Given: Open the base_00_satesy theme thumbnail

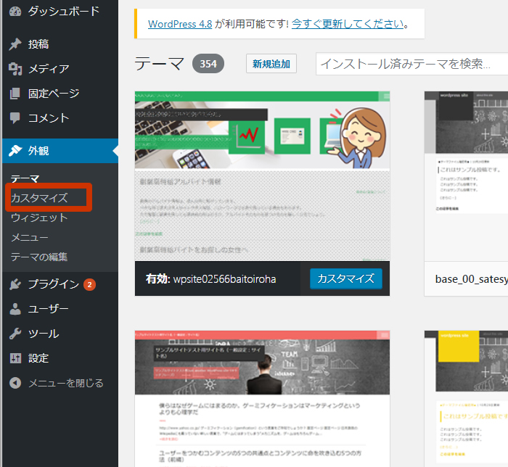Looking at the screenshot, I should tap(466, 176).
